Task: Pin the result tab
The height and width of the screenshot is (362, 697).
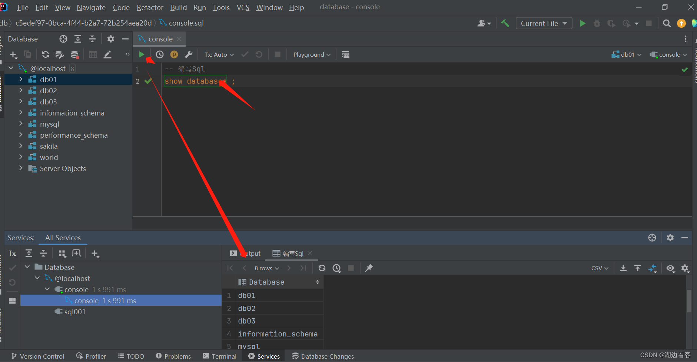Action: pos(369,268)
